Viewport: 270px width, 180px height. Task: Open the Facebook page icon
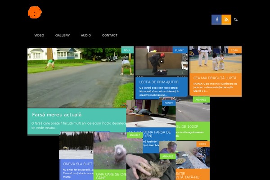216,19
